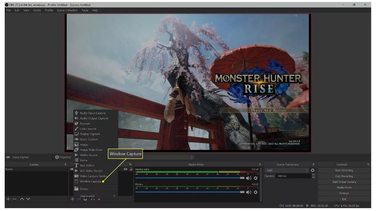Increase Duration with up stepper arrow
This screenshot has height=211, width=376.
(x=313, y=175)
